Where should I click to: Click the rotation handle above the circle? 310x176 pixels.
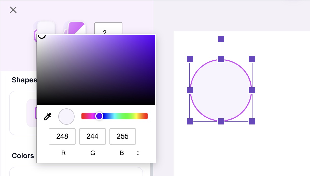click(x=221, y=39)
